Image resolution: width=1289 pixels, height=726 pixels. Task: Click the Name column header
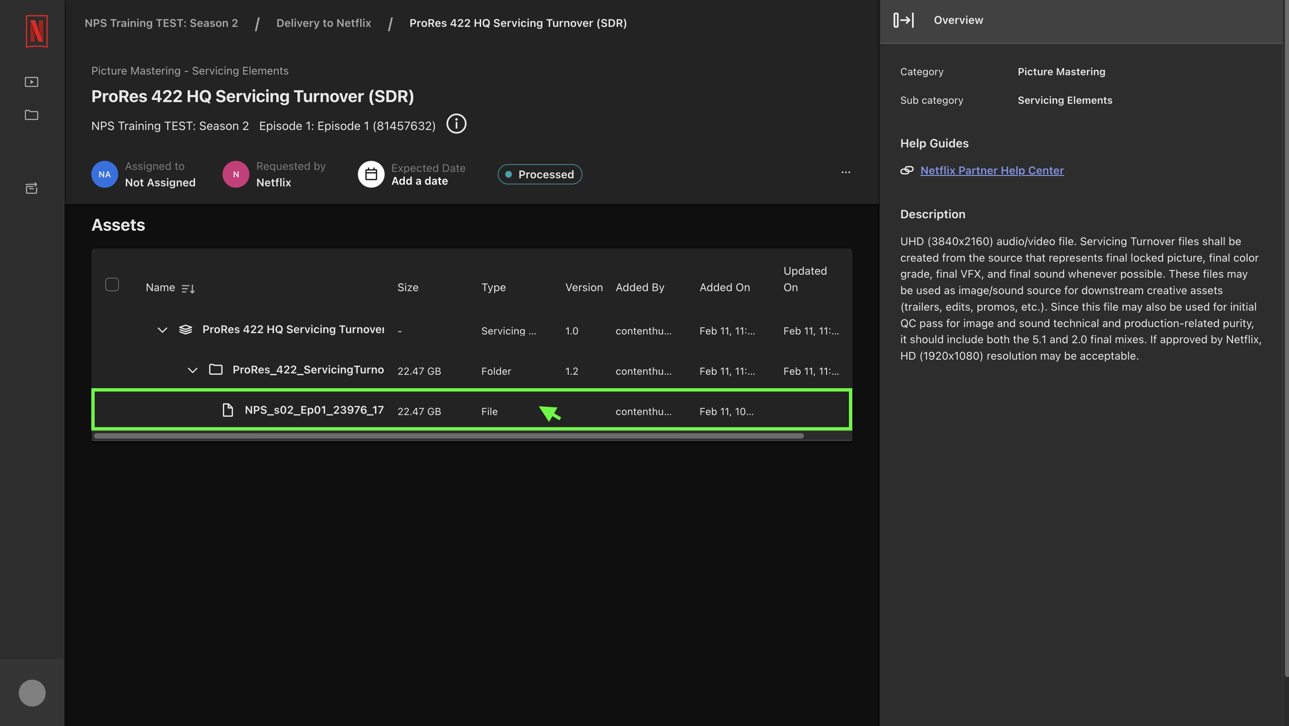160,287
